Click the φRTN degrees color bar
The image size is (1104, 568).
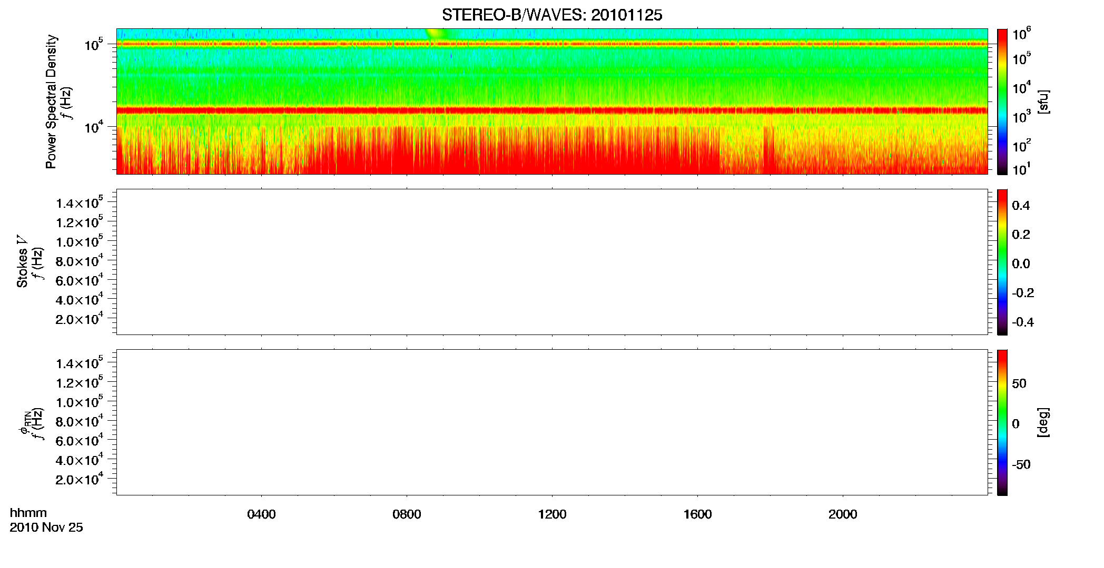[1002, 422]
